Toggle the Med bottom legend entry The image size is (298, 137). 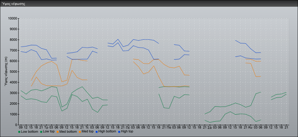67,132
